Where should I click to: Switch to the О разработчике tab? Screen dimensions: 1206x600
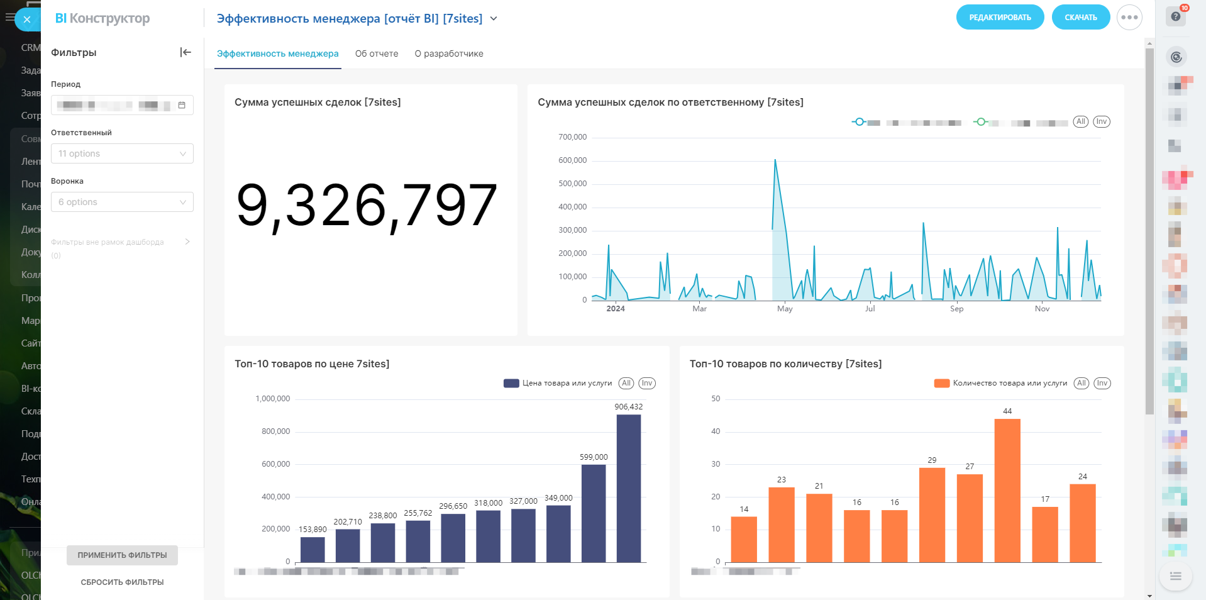click(448, 53)
